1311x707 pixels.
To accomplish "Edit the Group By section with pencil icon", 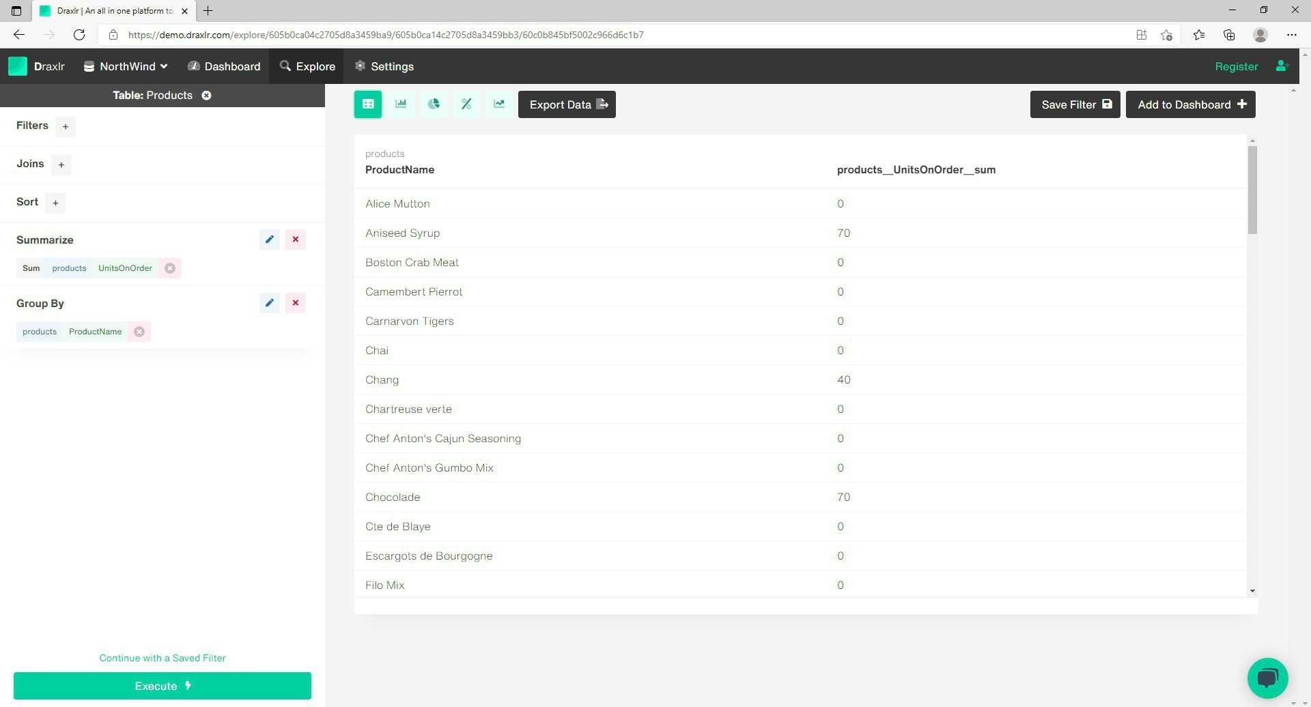I will (x=269, y=303).
